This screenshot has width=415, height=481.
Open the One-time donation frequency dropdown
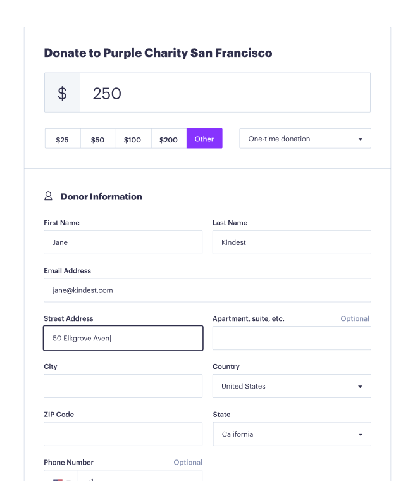point(305,139)
